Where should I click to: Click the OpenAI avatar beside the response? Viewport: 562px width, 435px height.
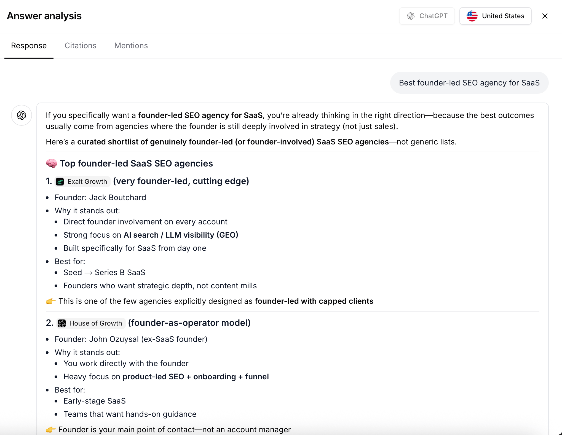(21, 115)
